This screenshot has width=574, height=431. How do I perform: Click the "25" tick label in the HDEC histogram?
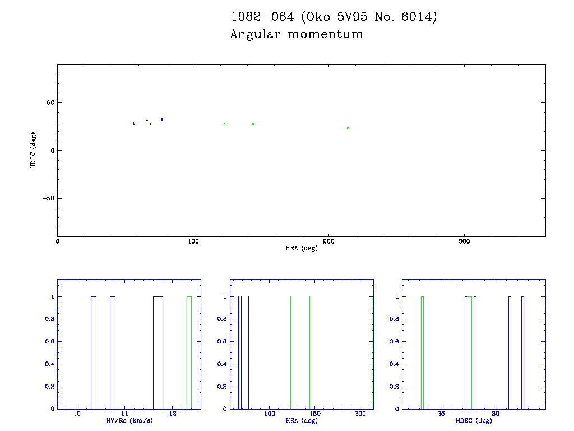(441, 414)
